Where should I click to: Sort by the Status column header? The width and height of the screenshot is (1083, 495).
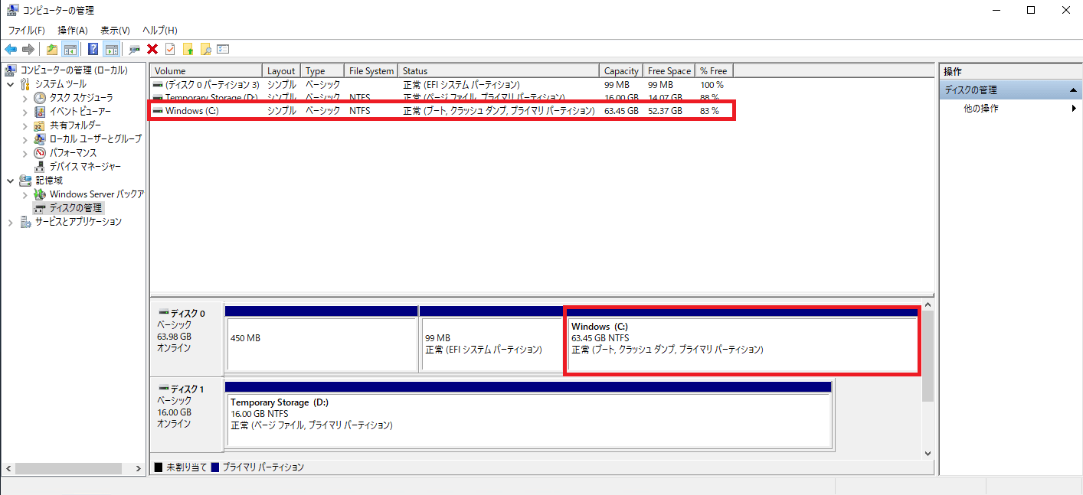point(498,70)
